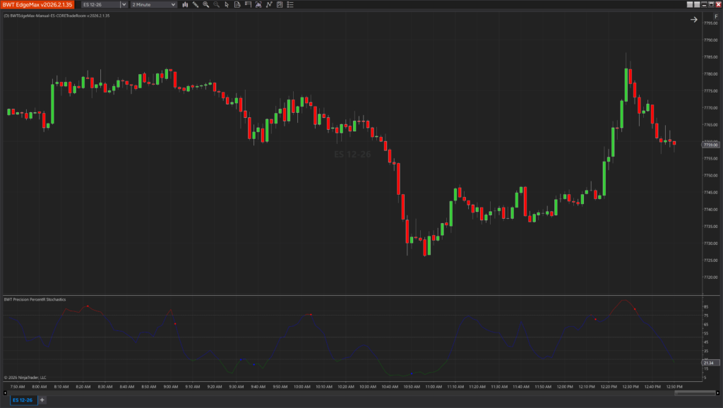Click the 12:30 PM time axis label
This screenshot has width=723, height=408.
click(x=631, y=387)
